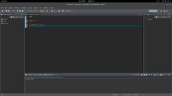Open the Project menu
The image size is (172, 96).
click(x=36, y=8)
